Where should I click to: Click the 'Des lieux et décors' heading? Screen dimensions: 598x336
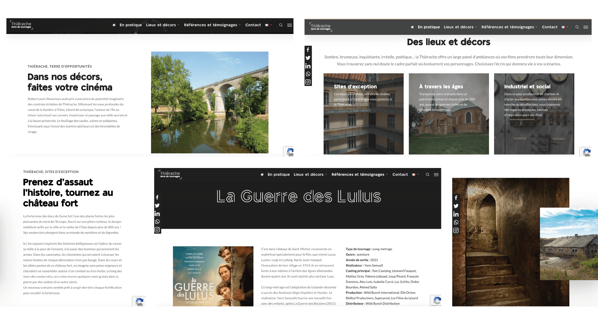click(448, 42)
